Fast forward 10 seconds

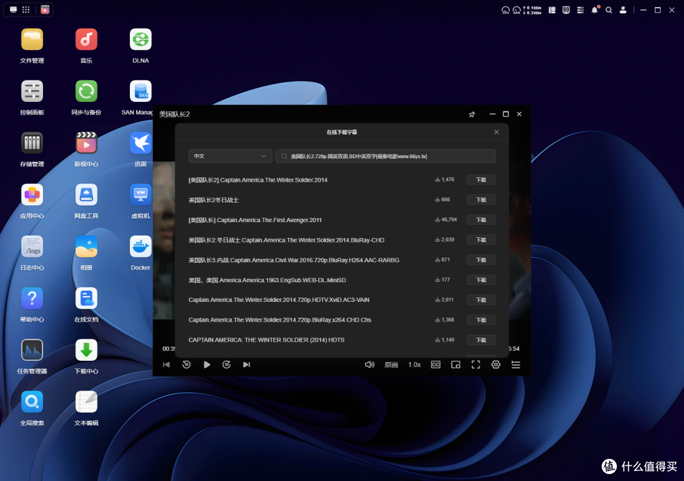click(x=226, y=365)
